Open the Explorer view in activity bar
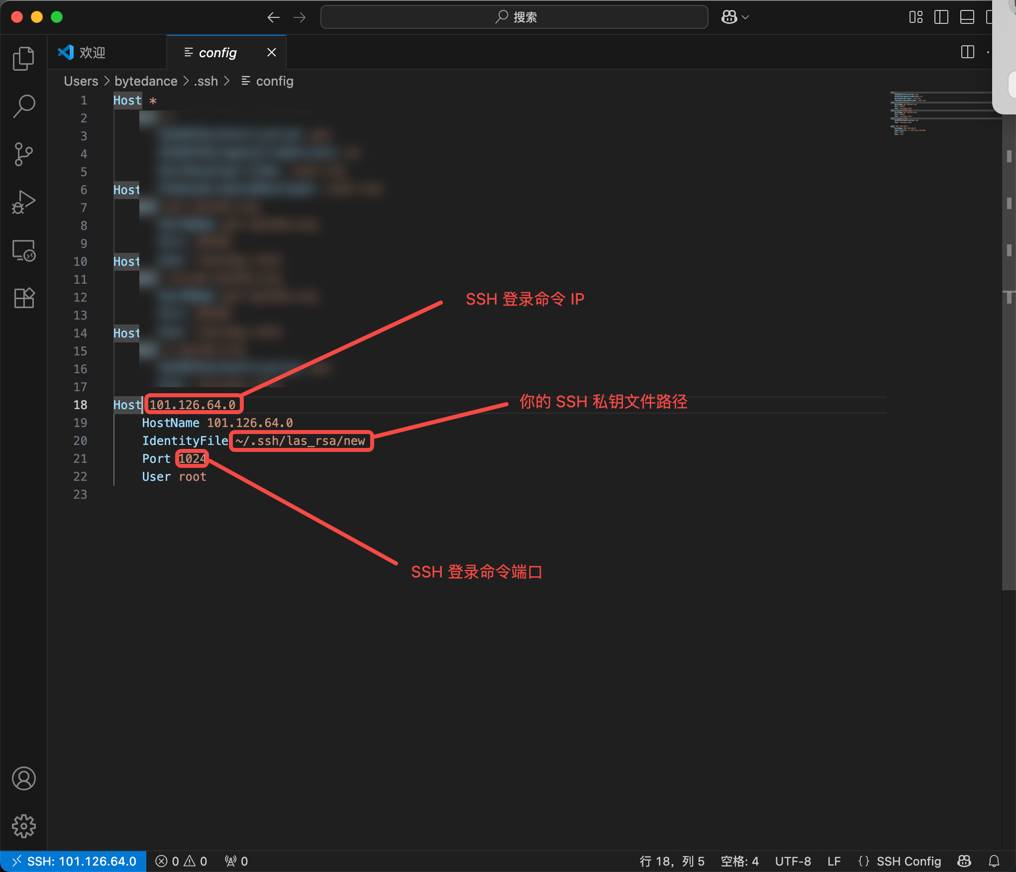The image size is (1016, 872). click(x=23, y=59)
